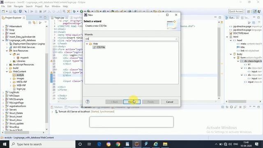Collapse the Web folder in the wizard tree
263x148 pixels.
click(x=87, y=44)
